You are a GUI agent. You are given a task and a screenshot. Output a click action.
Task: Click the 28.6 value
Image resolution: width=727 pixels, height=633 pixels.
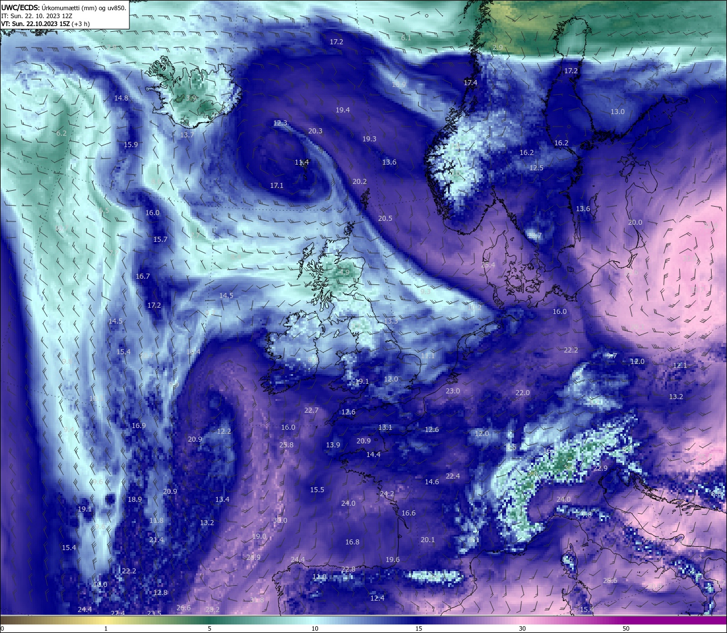tap(610, 581)
